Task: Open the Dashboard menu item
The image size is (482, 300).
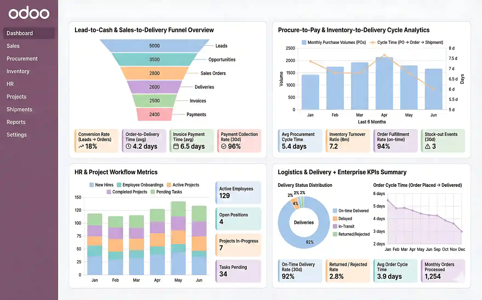Action: tap(29, 33)
